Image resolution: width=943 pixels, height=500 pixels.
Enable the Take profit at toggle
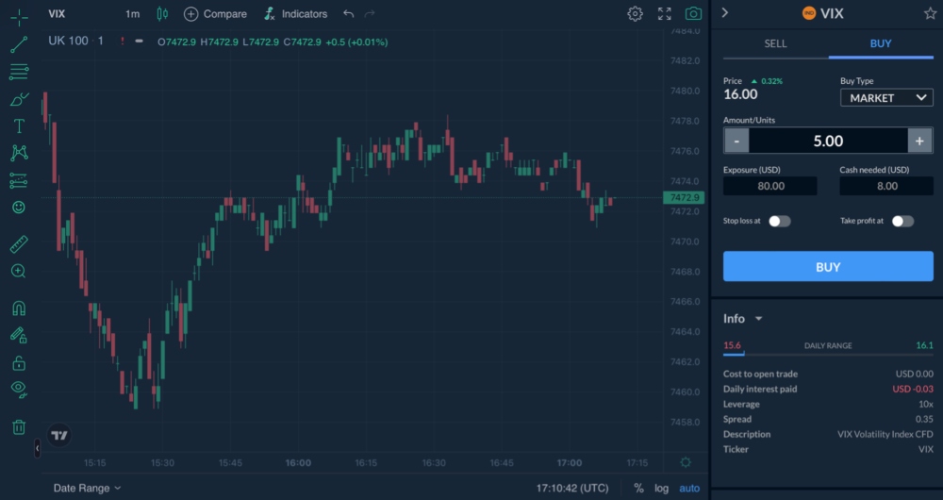point(902,222)
